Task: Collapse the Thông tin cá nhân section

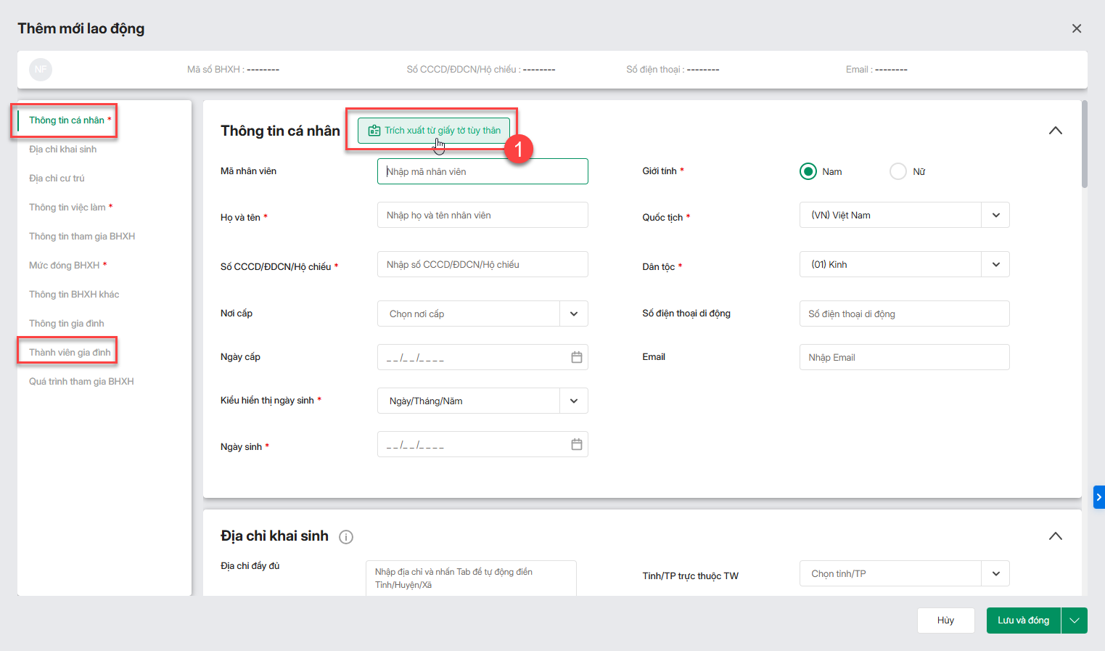Action: [x=1056, y=131]
